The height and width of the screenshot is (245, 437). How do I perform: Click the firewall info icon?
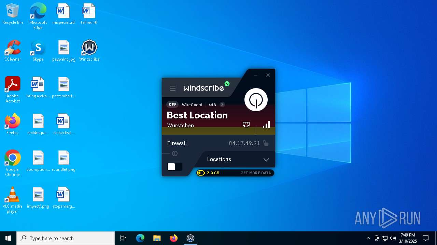point(175,153)
